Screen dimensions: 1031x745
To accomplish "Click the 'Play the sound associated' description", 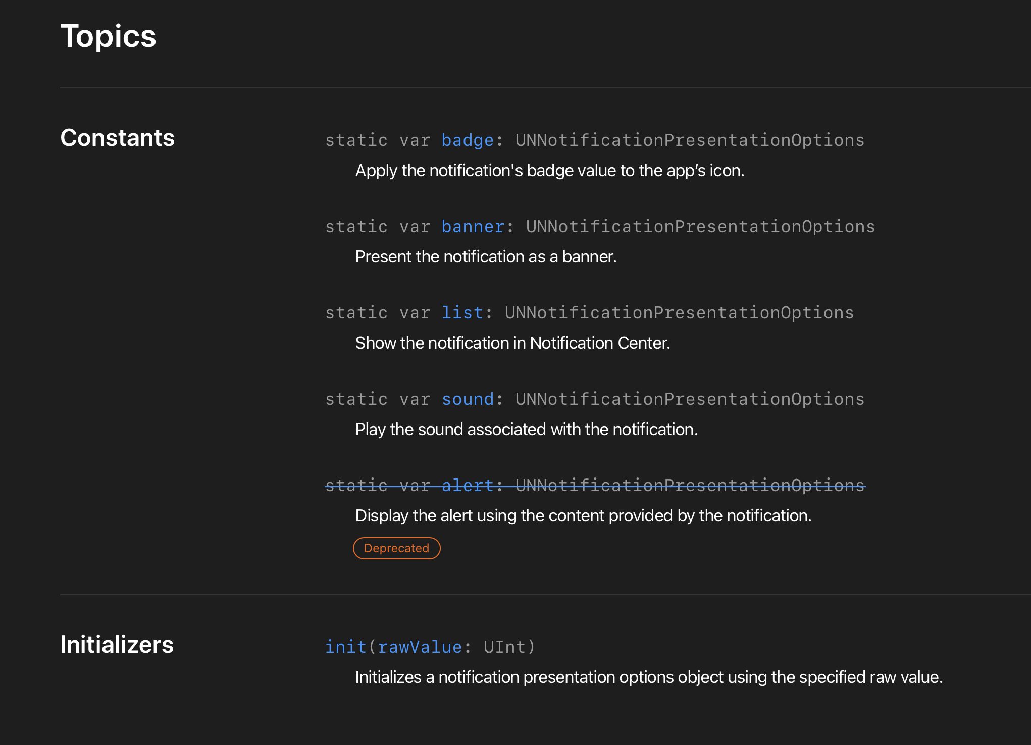I will (x=526, y=430).
